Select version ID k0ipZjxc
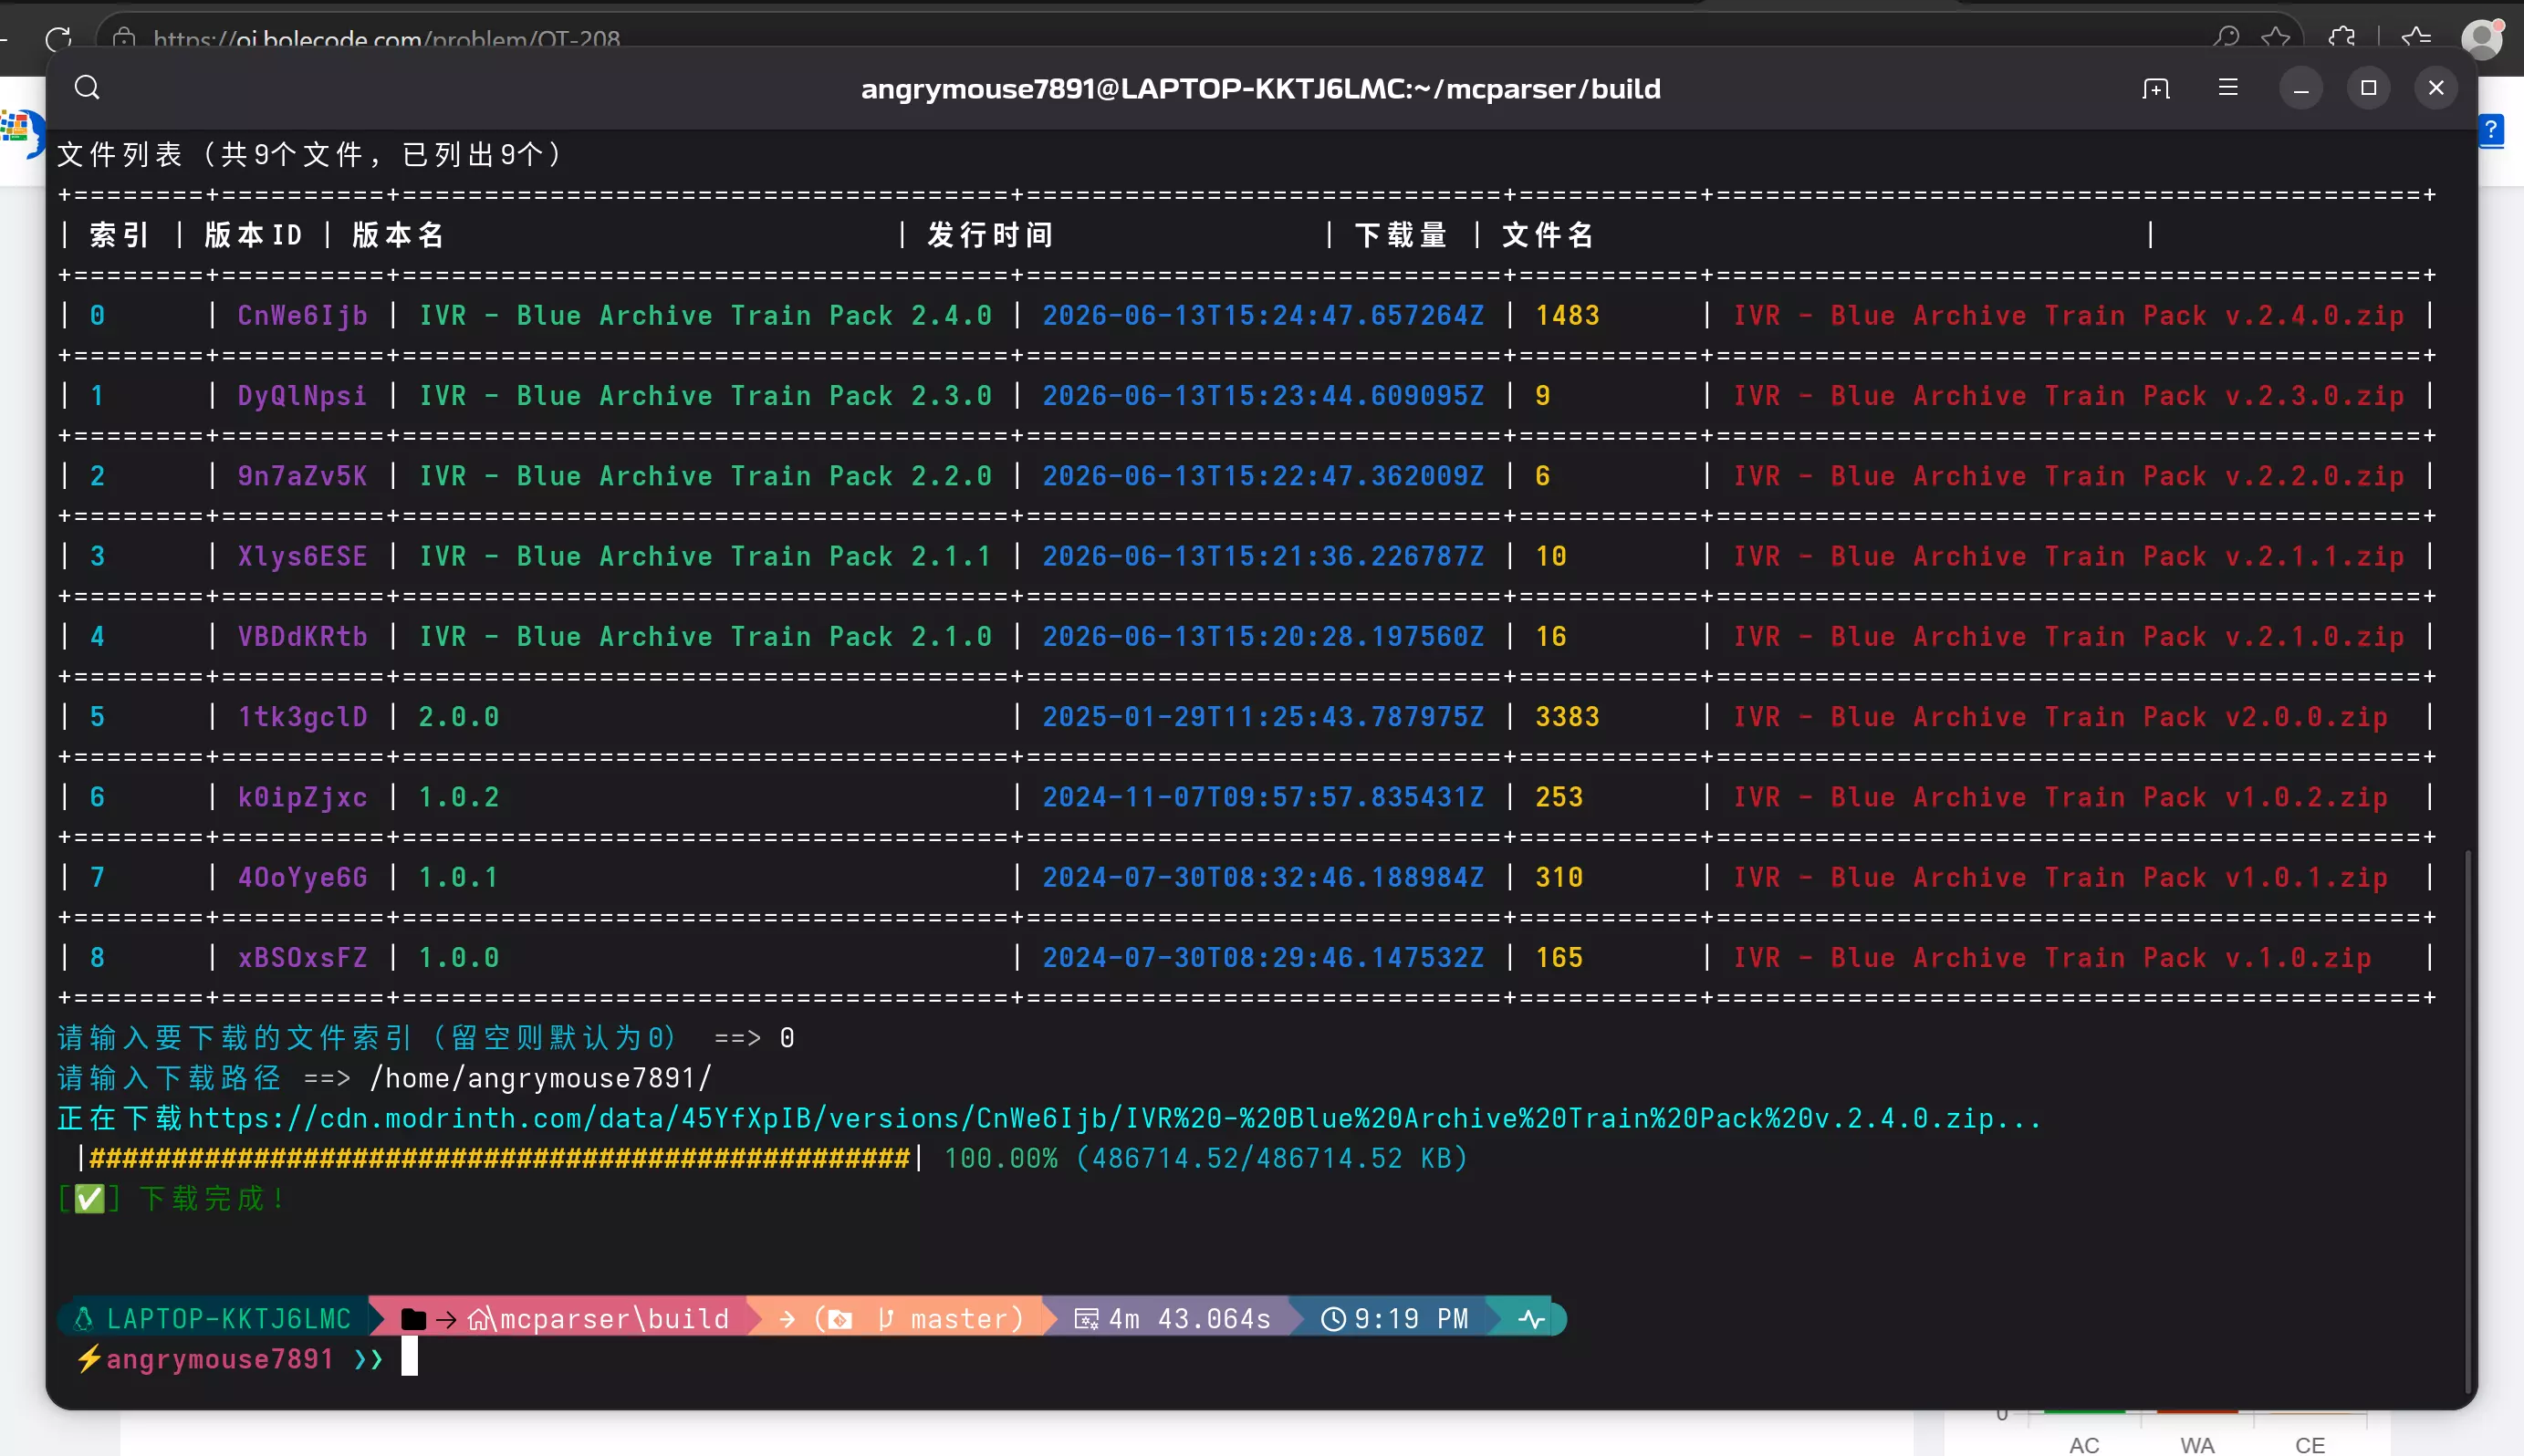 (x=302, y=797)
